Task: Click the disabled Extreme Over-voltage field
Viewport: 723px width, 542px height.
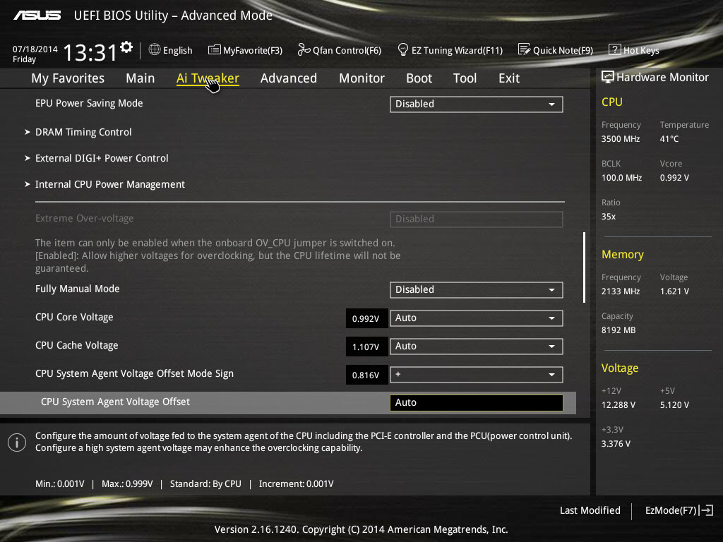Action: (x=477, y=219)
